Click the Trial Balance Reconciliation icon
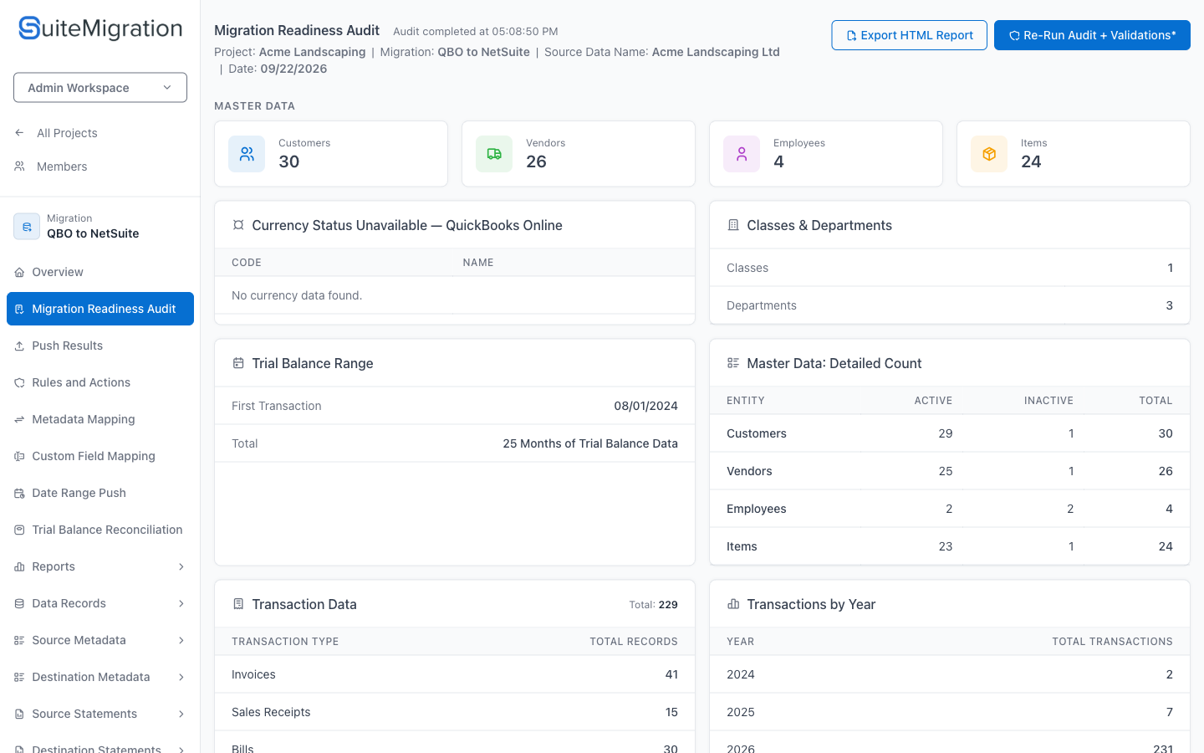This screenshot has height=753, width=1204. 19,530
